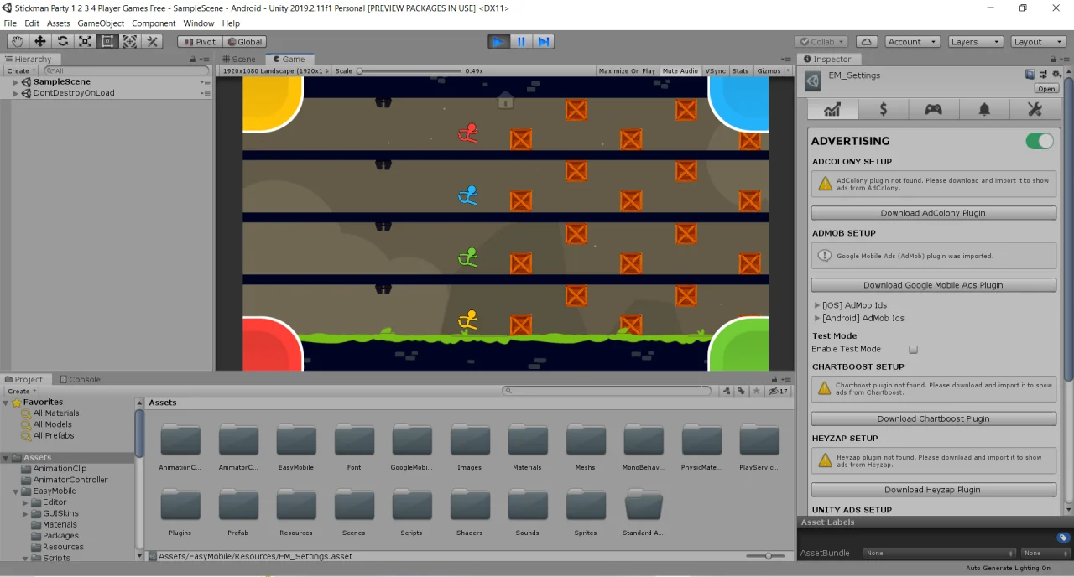Screen dimensions: 1074x577
Task: Click Download Chartboost Plugin button
Action: tap(933, 418)
